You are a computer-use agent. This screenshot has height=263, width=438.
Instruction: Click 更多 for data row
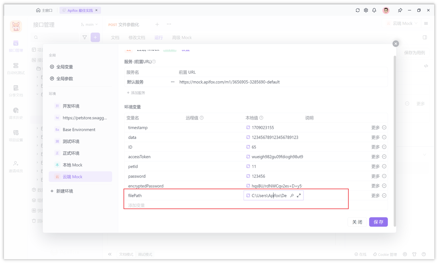(375, 137)
